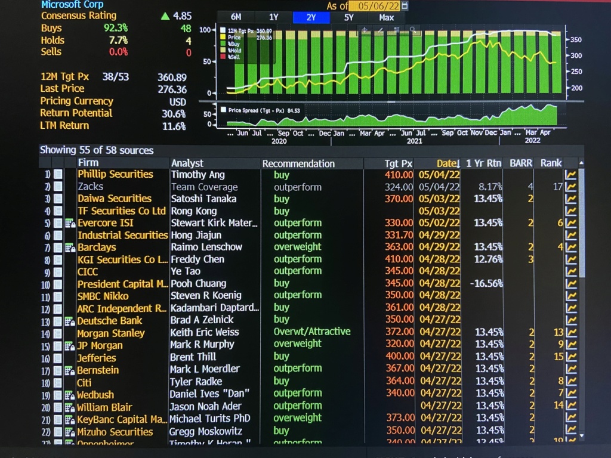
Task: Open the chart icon for TF Securities row
Action: tap(570, 211)
